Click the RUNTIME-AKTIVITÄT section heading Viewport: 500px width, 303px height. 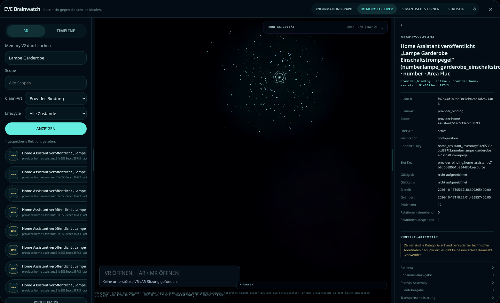(419, 237)
